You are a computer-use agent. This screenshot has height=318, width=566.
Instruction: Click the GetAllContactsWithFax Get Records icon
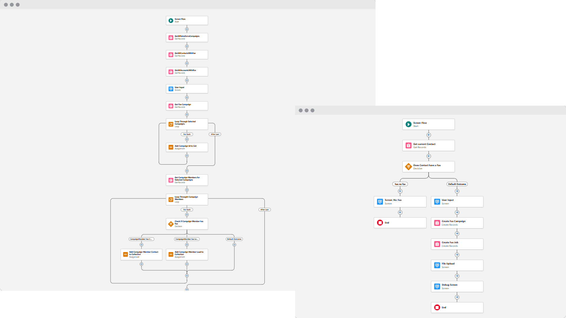171,55
